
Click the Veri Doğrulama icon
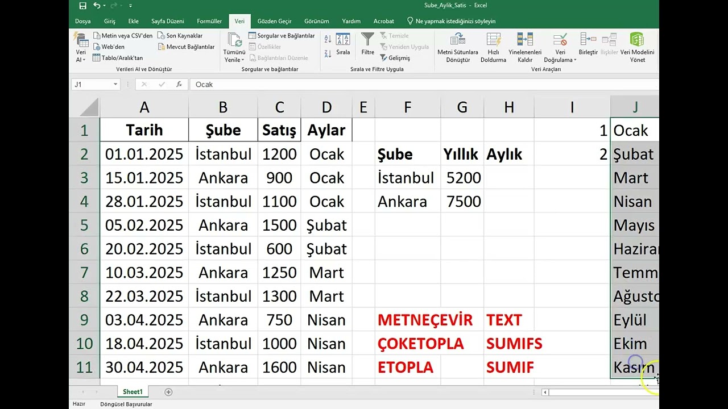point(560,39)
